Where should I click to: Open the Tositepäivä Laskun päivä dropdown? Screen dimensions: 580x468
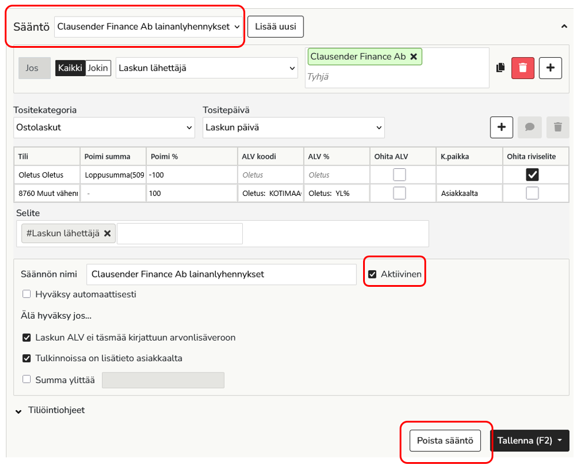click(294, 127)
